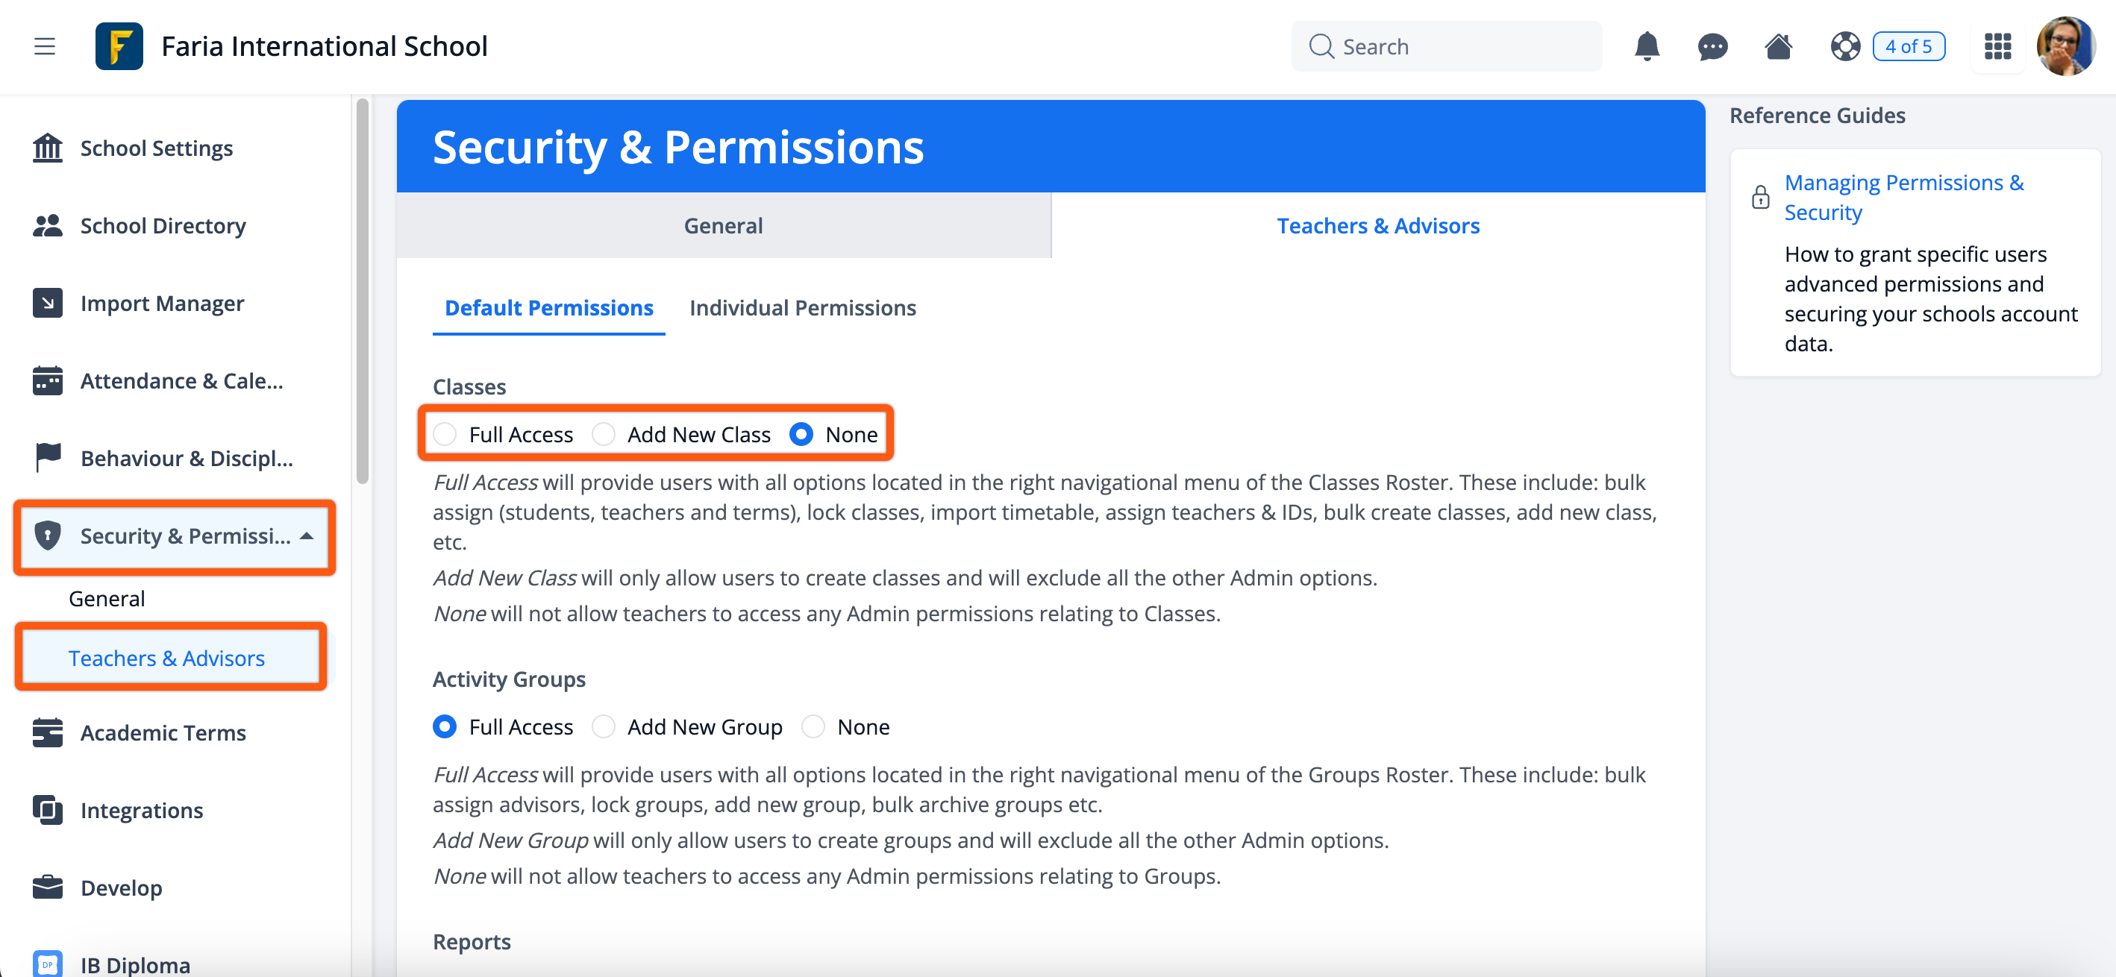Click the Faria school logo icon
Image resolution: width=2116 pixels, height=977 pixels.
119,46
